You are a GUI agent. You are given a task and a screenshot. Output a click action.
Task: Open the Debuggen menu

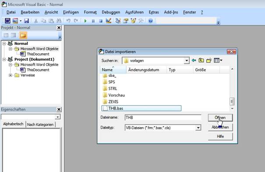[111, 12]
